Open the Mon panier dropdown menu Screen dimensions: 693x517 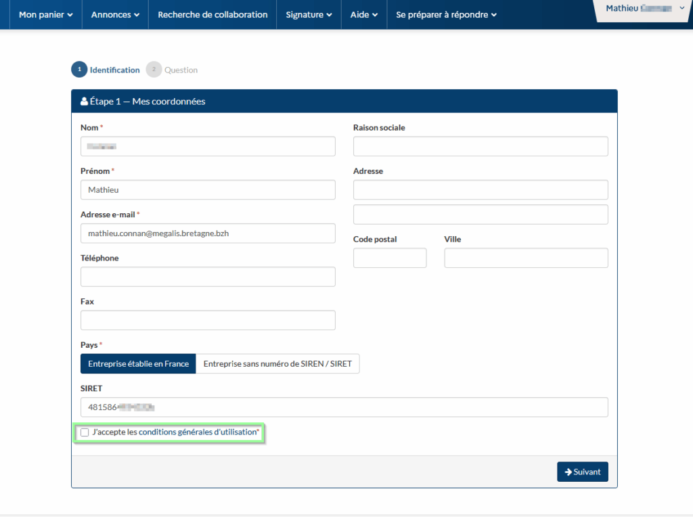tap(45, 15)
